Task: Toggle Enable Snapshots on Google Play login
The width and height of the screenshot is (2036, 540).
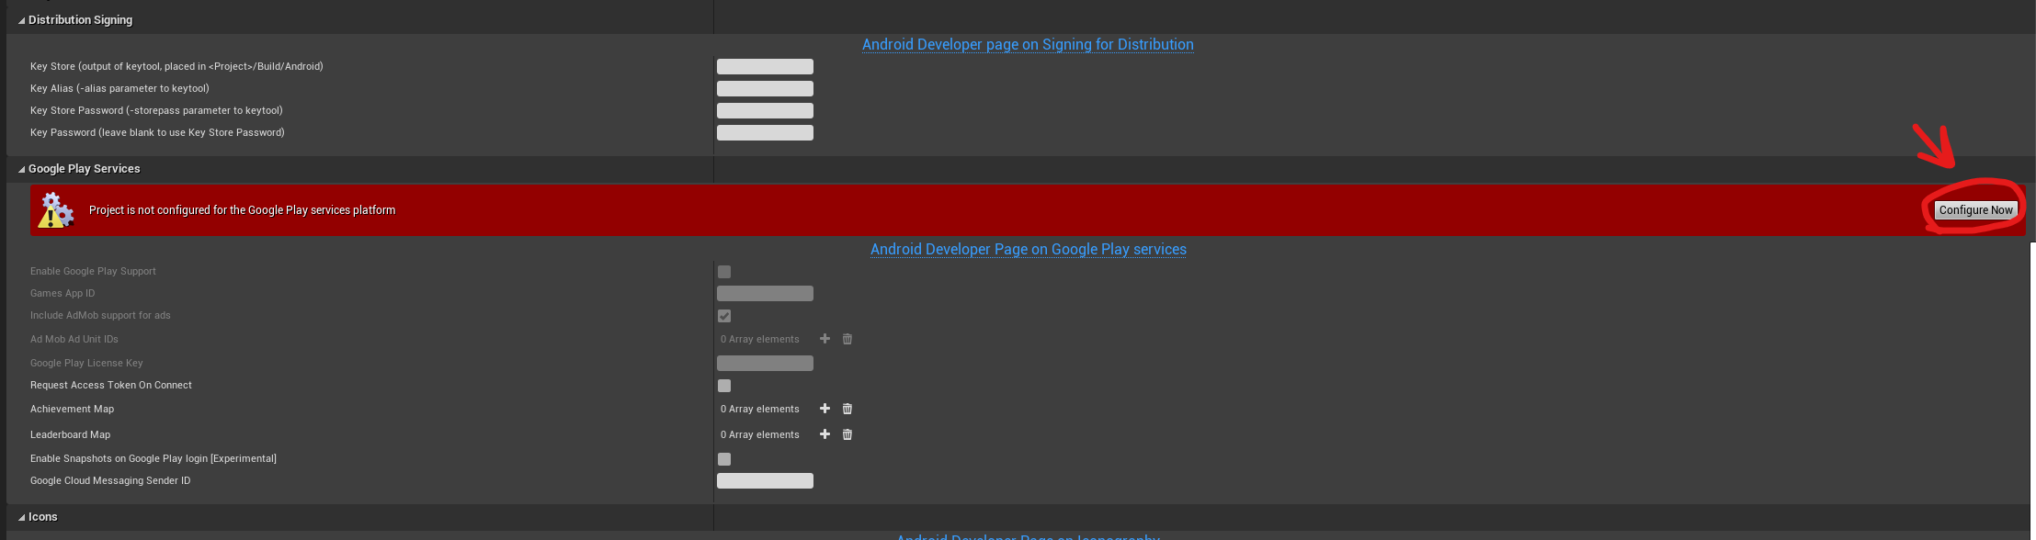Action: coord(724,459)
